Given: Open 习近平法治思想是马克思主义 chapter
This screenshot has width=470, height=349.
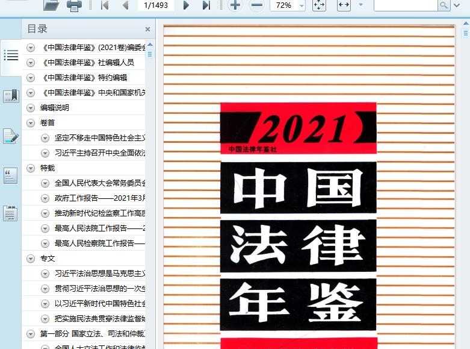Looking at the screenshot, I should (100, 274).
